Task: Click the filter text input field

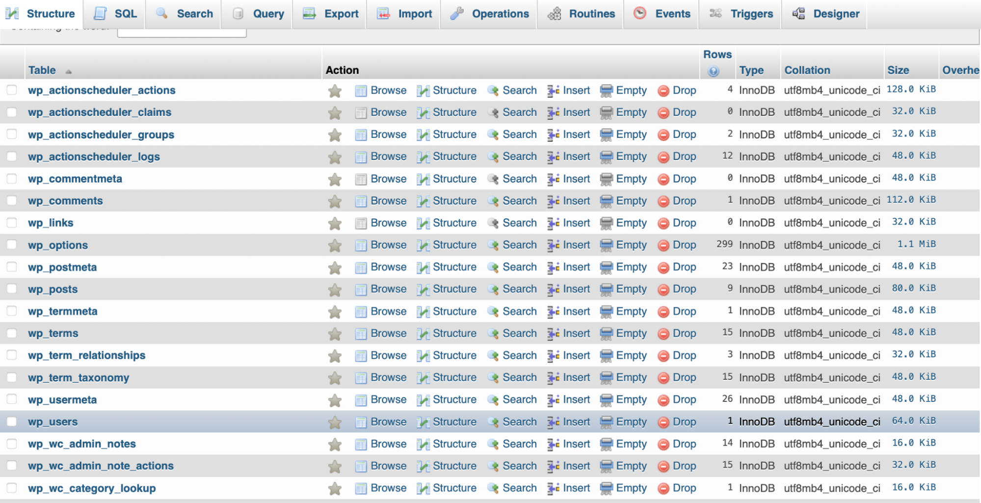Action: [182, 32]
